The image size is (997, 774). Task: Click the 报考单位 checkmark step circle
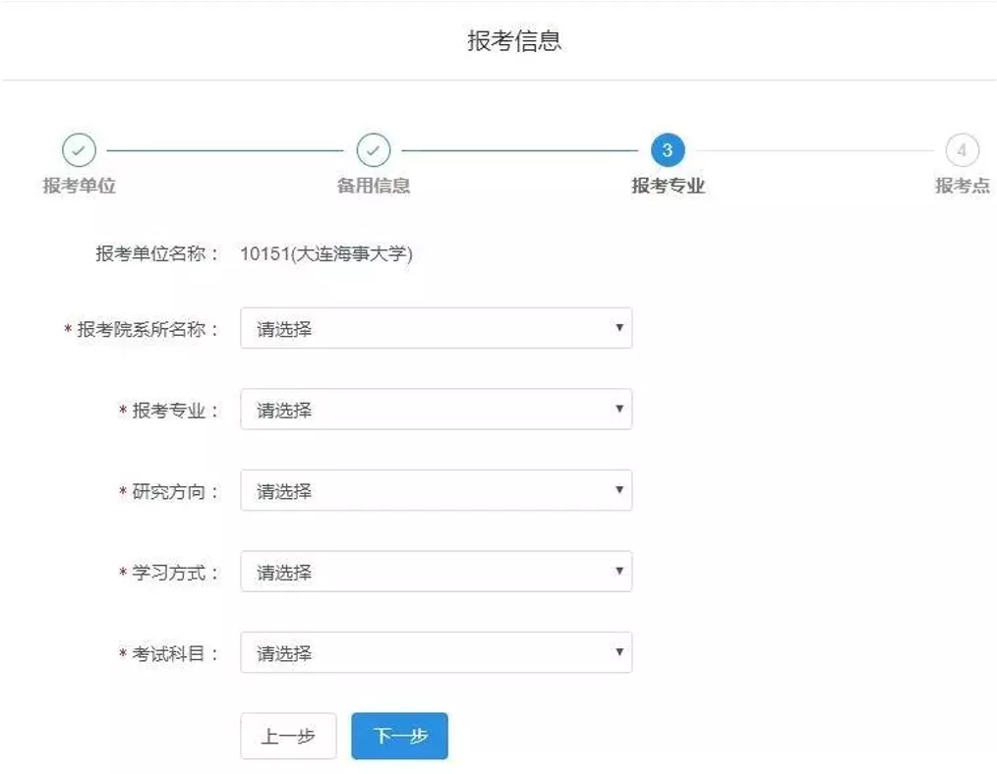[79, 150]
